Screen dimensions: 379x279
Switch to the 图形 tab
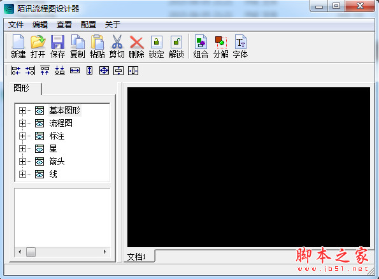[x=25, y=89]
